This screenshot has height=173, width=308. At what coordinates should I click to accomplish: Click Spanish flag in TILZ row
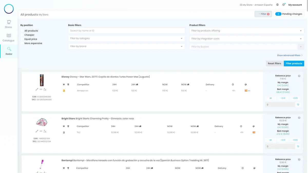click(x=254, y=133)
